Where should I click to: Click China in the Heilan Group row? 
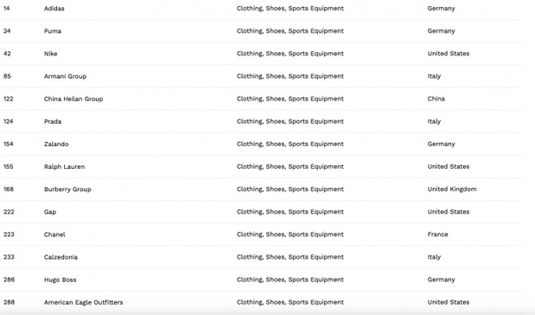pos(436,99)
